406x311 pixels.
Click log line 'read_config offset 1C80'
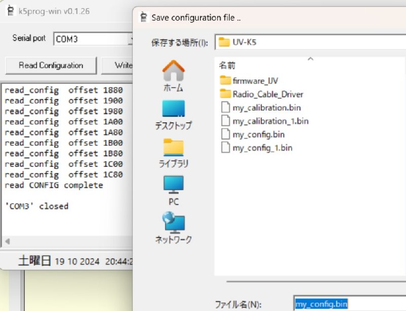click(64, 175)
